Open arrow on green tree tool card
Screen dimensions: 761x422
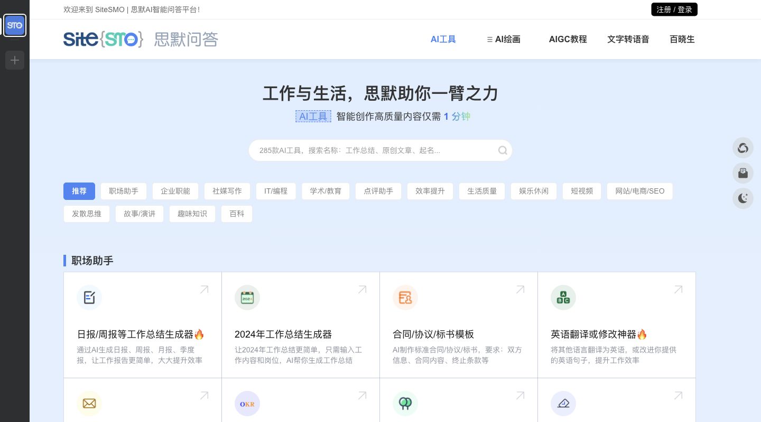point(520,396)
